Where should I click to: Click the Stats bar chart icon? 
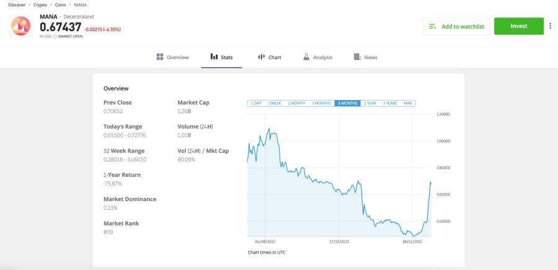pyautogui.click(x=214, y=57)
